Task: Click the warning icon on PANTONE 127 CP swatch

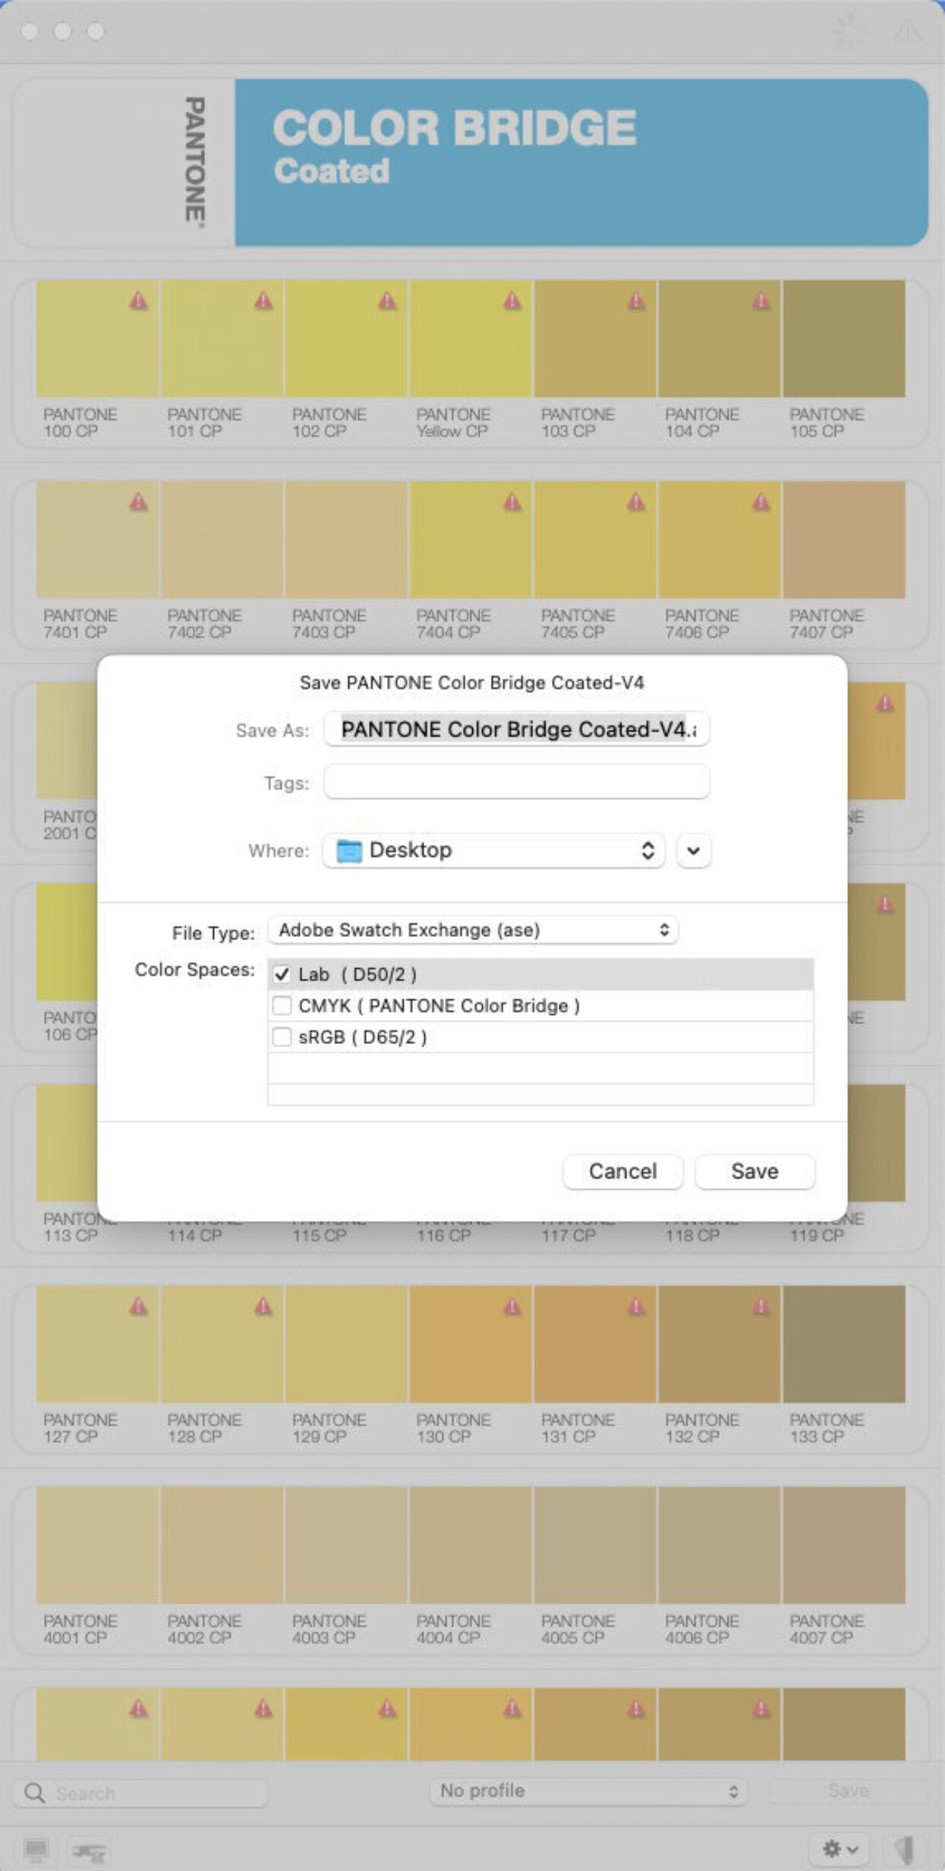Action: (138, 1306)
